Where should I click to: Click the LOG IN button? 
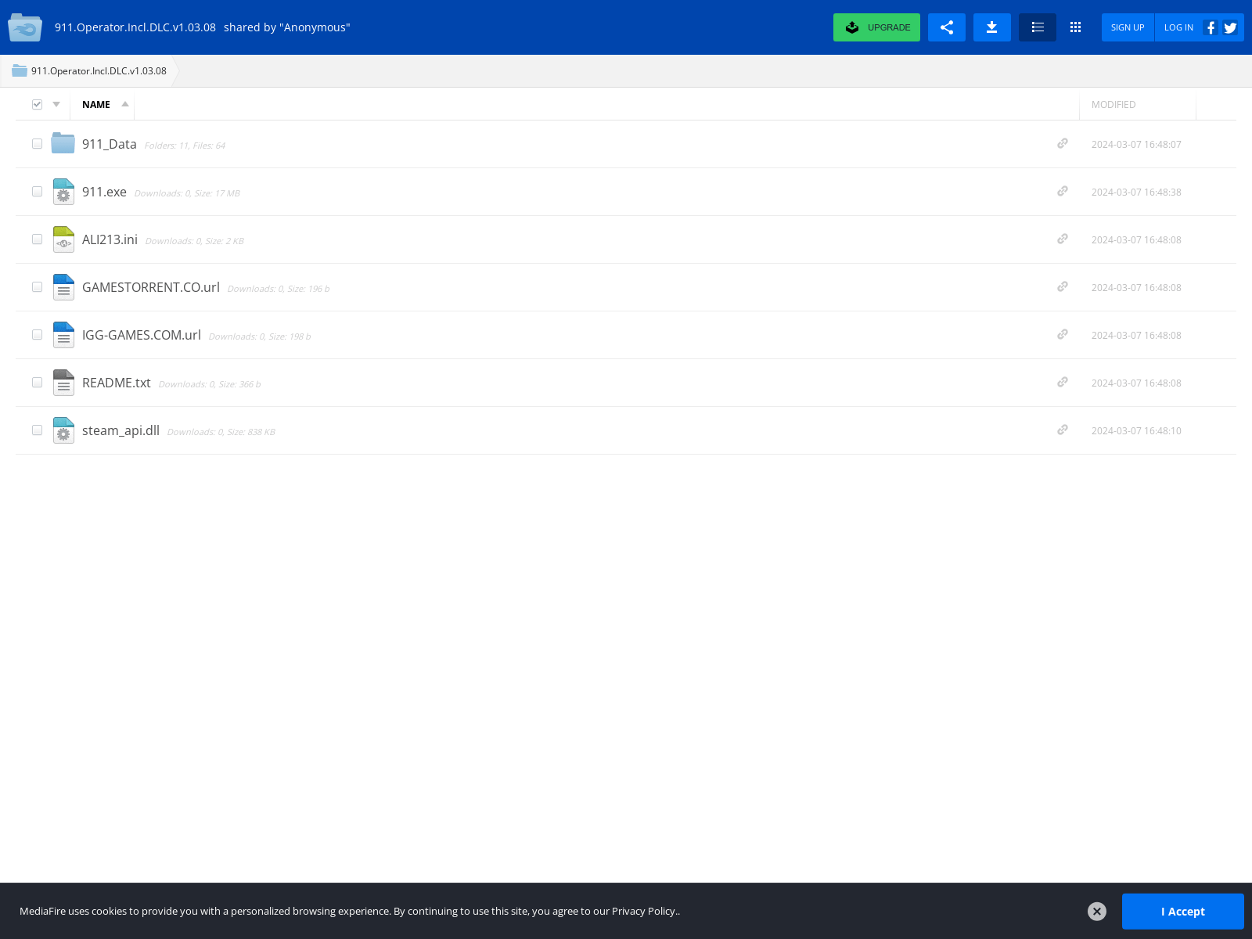(x=1178, y=27)
